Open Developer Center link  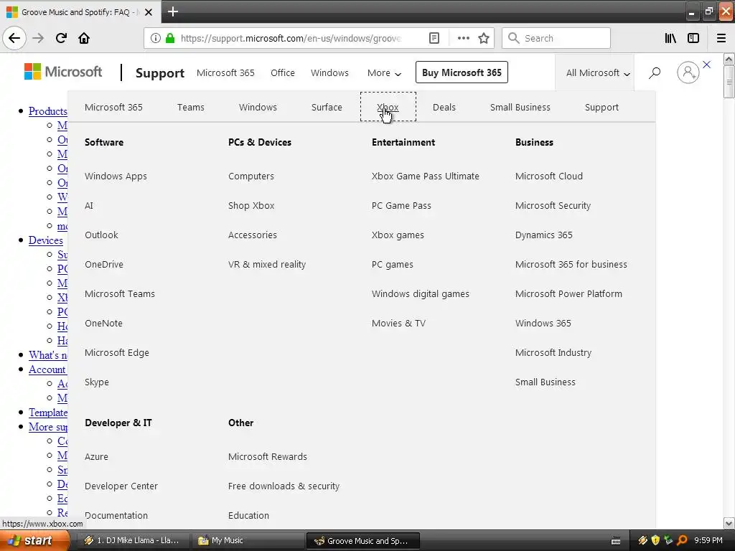click(x=121, y=486)
